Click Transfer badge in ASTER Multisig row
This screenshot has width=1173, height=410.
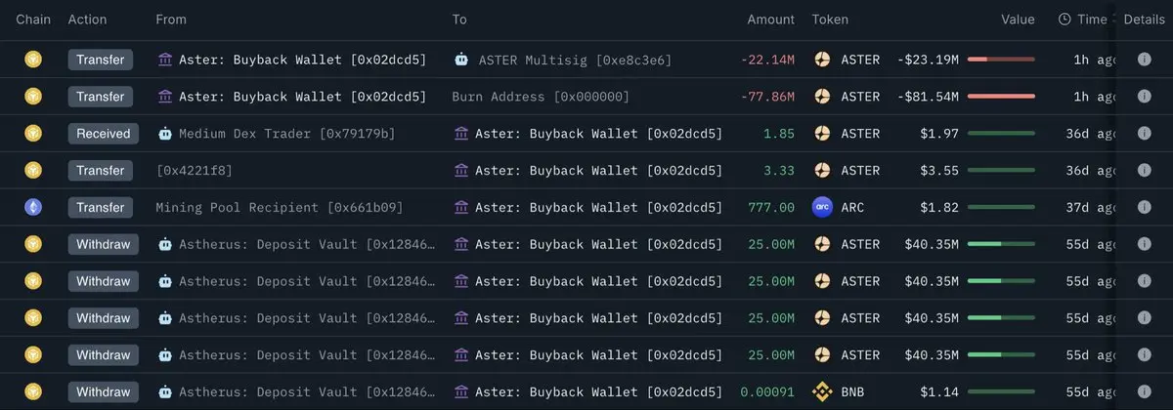point(101,60)
